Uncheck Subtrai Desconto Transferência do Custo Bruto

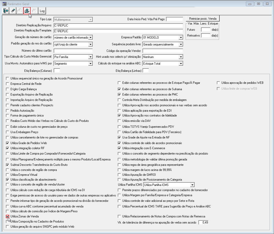(x=7, y=165)
